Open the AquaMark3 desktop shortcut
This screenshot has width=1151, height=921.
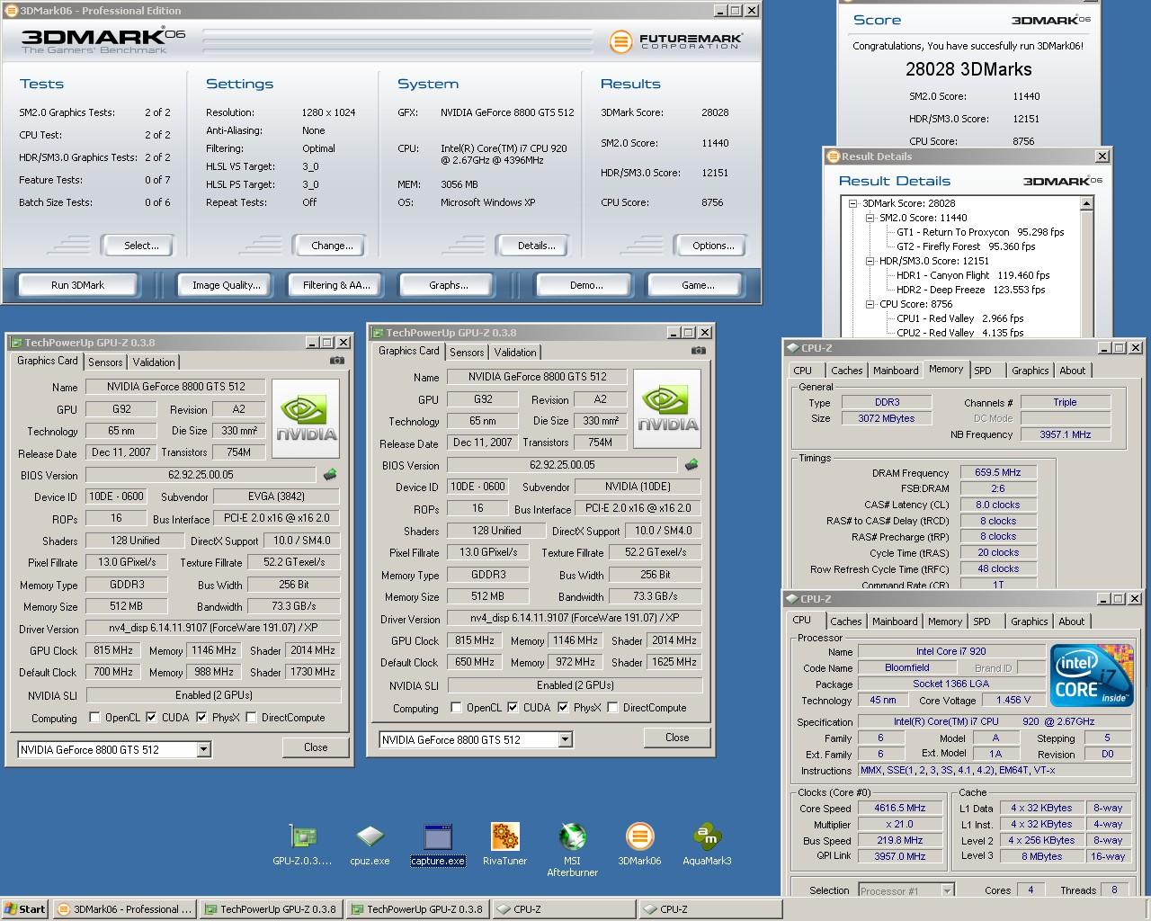click(707, 845)
